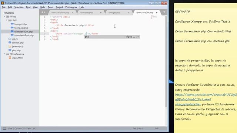Viewport: 237px width, 133px height.
Task: Click the javascript.js file icon
Action: [10, 47]
